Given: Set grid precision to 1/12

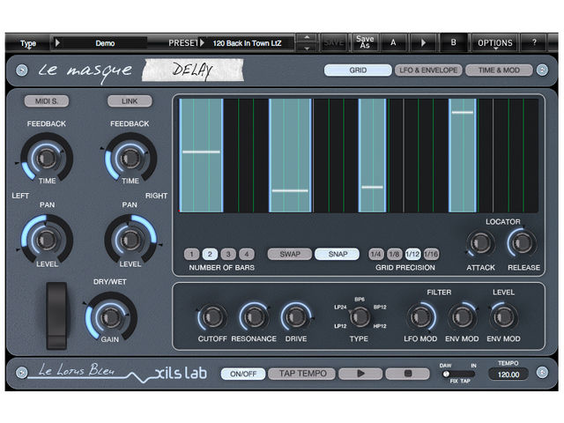Looking at the screenshot, I should (412, 255).
